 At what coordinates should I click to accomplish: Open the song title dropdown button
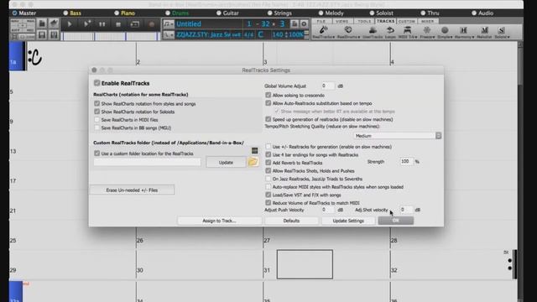(x=169, y=24)
